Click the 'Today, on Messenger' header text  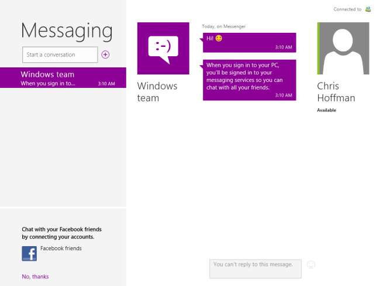[224, 26]
